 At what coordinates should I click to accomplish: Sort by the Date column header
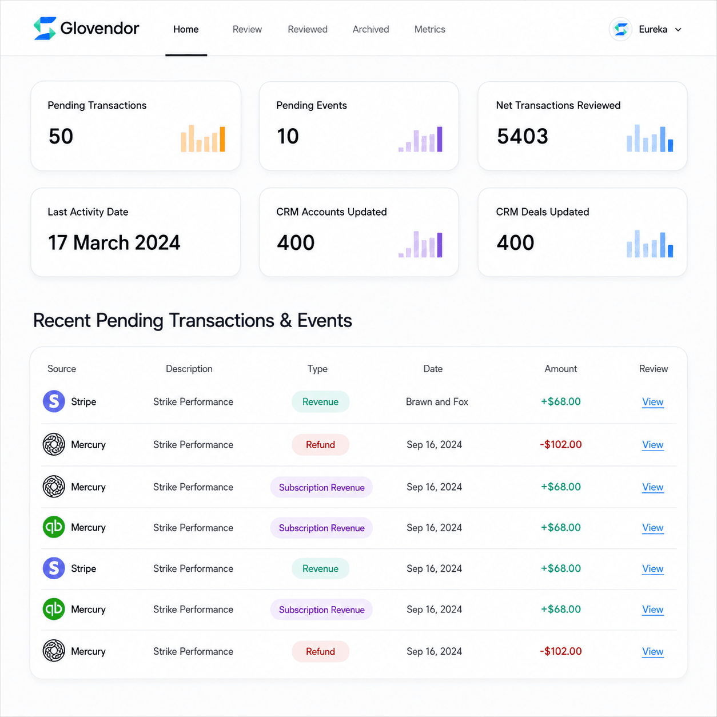pos(433,369)
